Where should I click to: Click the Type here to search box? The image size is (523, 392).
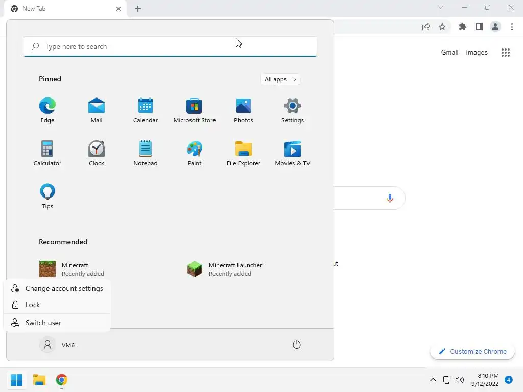[x=170, y=46]
